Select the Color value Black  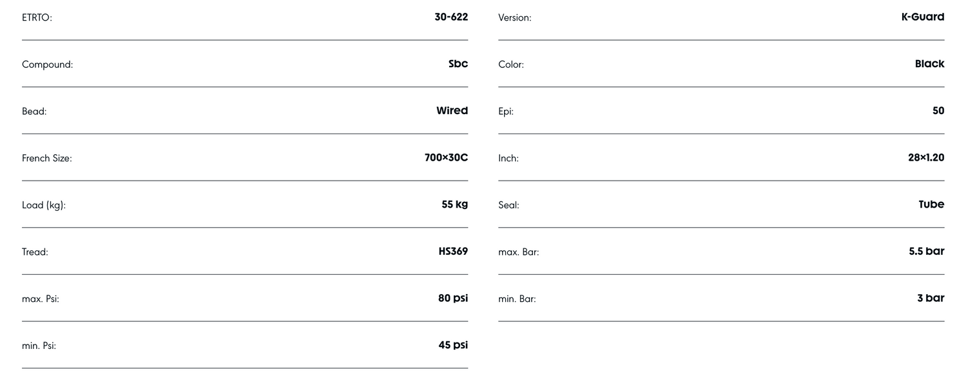(x=929, y=64)
